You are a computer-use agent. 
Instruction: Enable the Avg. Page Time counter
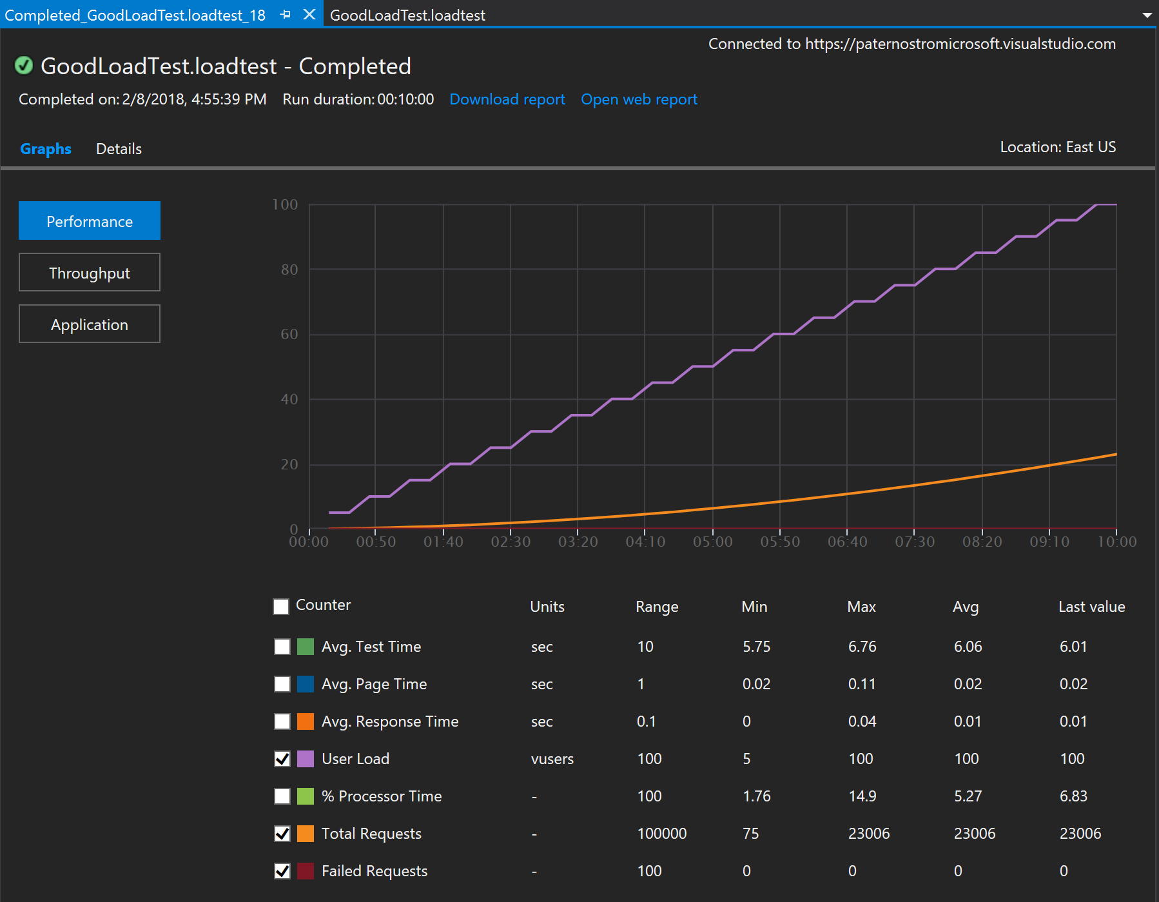tap(282, 684)
